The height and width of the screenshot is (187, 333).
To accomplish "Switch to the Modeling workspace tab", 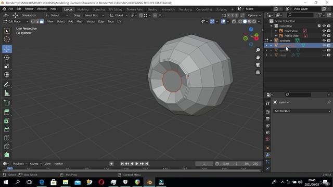I will point(83,9).
